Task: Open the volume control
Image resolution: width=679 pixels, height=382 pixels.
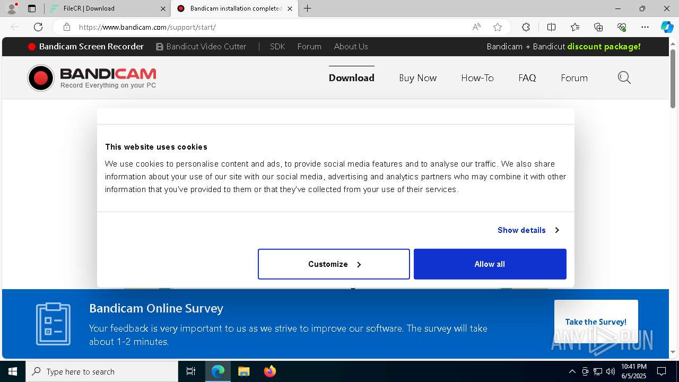Action: coord(611,371)
